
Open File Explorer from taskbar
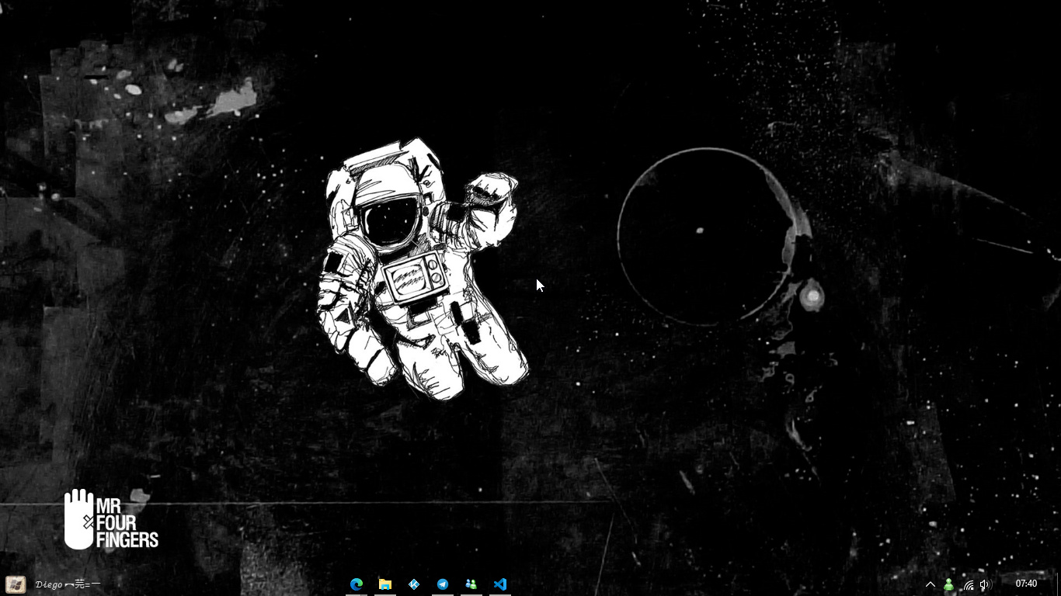pos(385,584)
